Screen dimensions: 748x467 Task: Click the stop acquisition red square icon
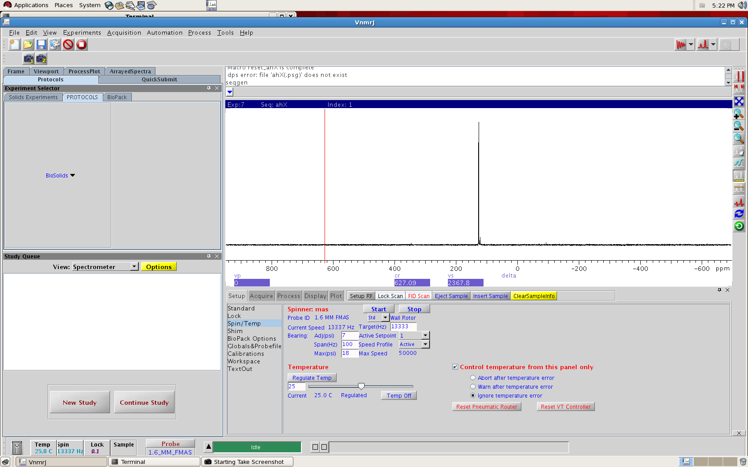[81, 44]
